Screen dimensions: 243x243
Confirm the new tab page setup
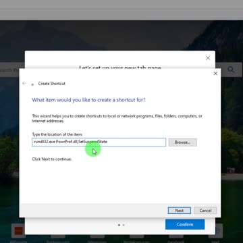click(x=185, y=225)
